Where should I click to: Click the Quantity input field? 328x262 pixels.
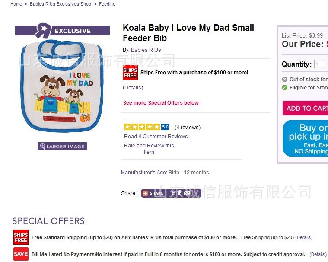pos(320,64)
